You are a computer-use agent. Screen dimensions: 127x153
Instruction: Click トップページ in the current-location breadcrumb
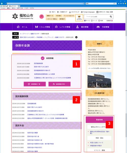tap(24, 34)
